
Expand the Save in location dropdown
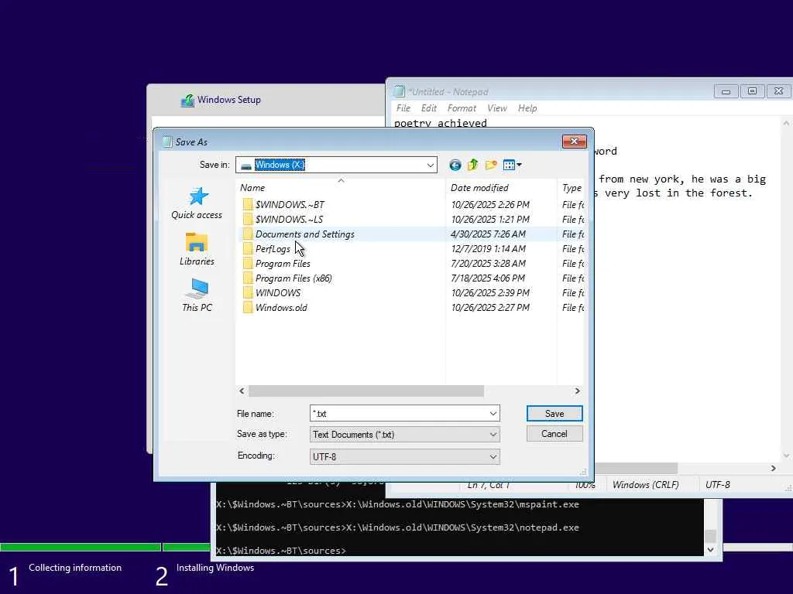pos(430,166)
